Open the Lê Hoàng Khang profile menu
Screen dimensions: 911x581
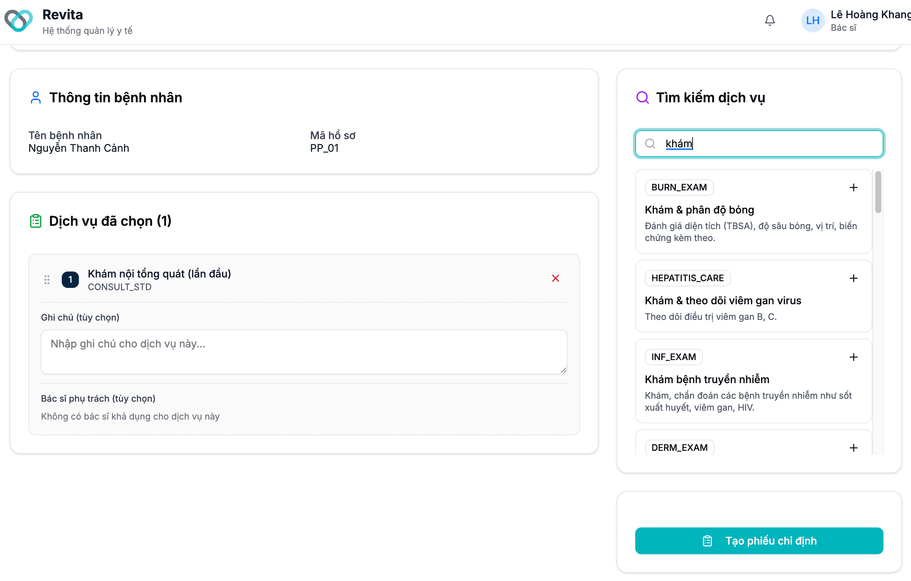[870, 20]
